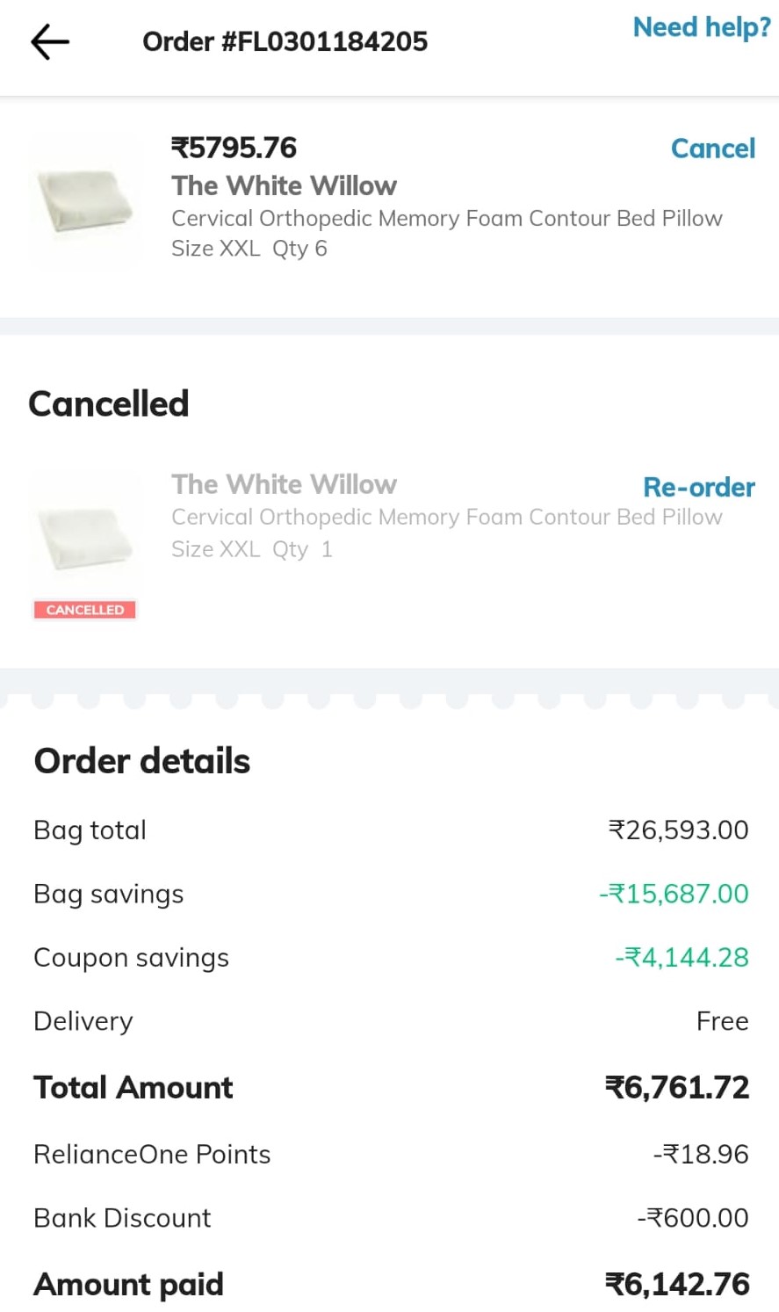The height and width of the screenshot is (1312, 779).
Task: Click the Size XXL Qty 6 text
Action: point(249,249)
